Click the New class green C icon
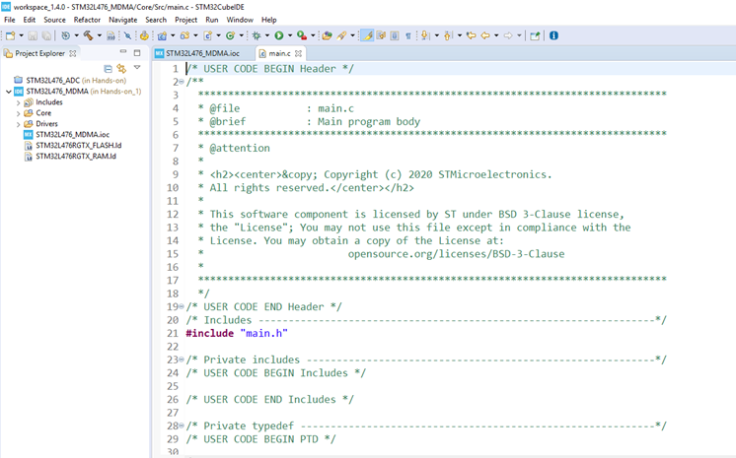The image size is (736, 458). [231, 35]
